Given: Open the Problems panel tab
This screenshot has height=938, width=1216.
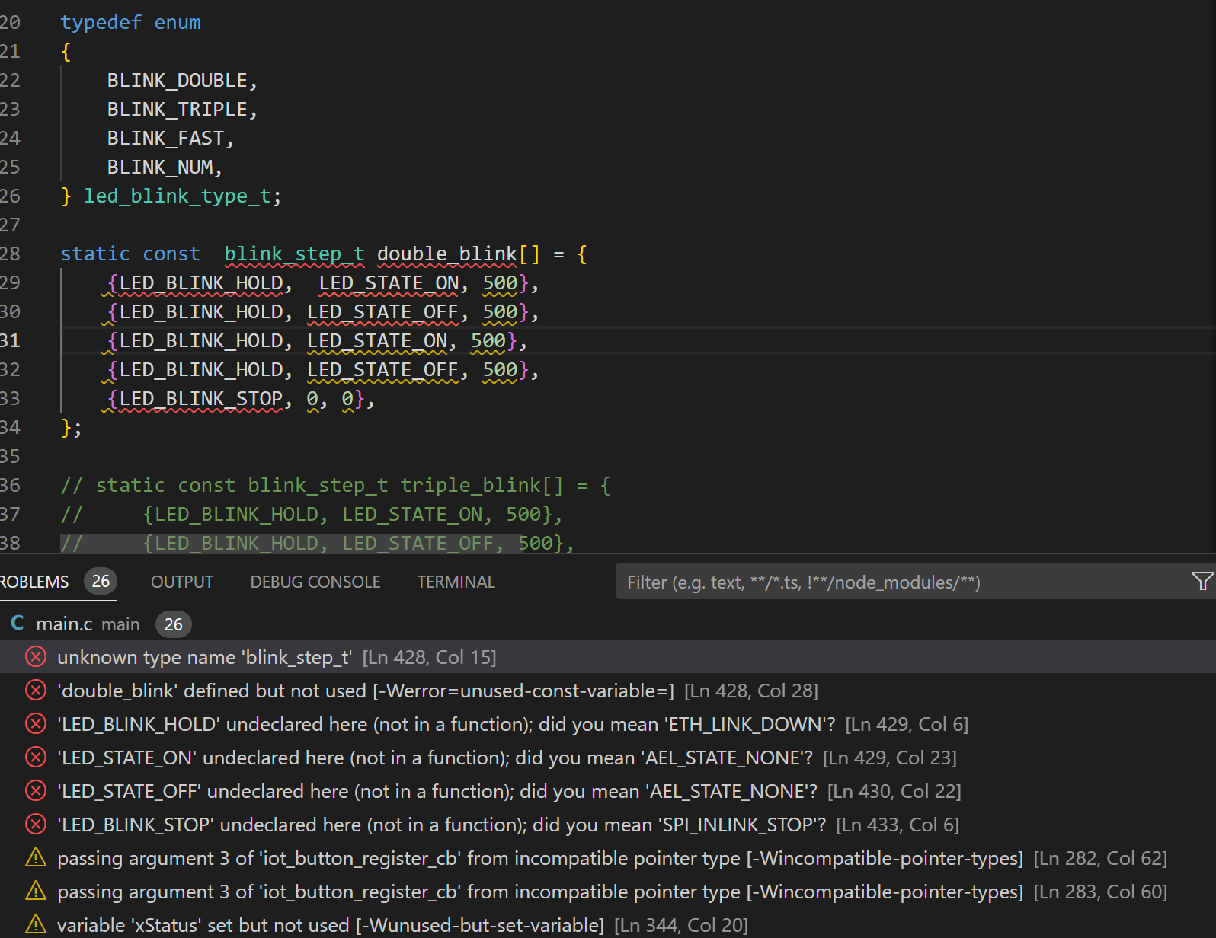Looking at the screenshot, I should 34,582.
